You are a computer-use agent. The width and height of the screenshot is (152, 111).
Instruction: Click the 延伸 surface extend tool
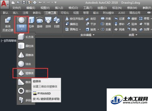coord(132,24)
